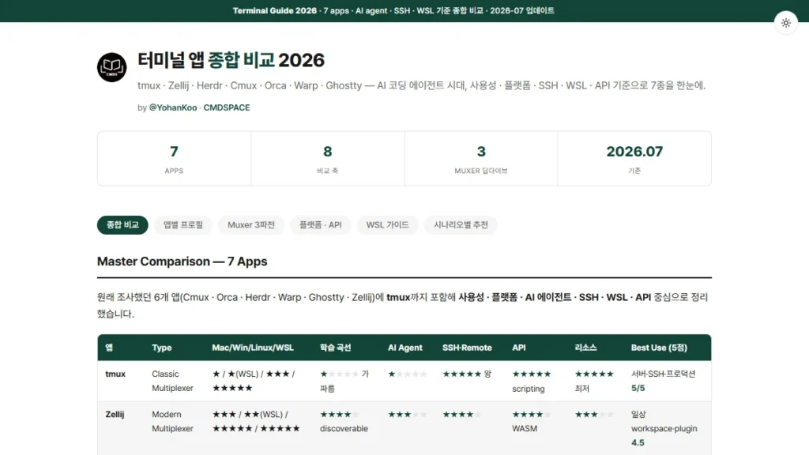809x455 pixels.
Task: Select the Zellij row name cell
Action: [x=115, y=414]
